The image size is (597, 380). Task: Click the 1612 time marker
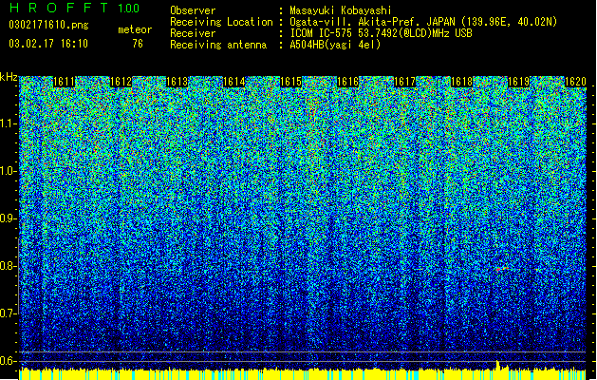click(x=121, y=82)
